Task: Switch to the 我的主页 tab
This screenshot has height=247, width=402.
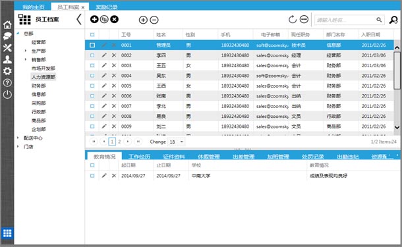Action: 34,7
